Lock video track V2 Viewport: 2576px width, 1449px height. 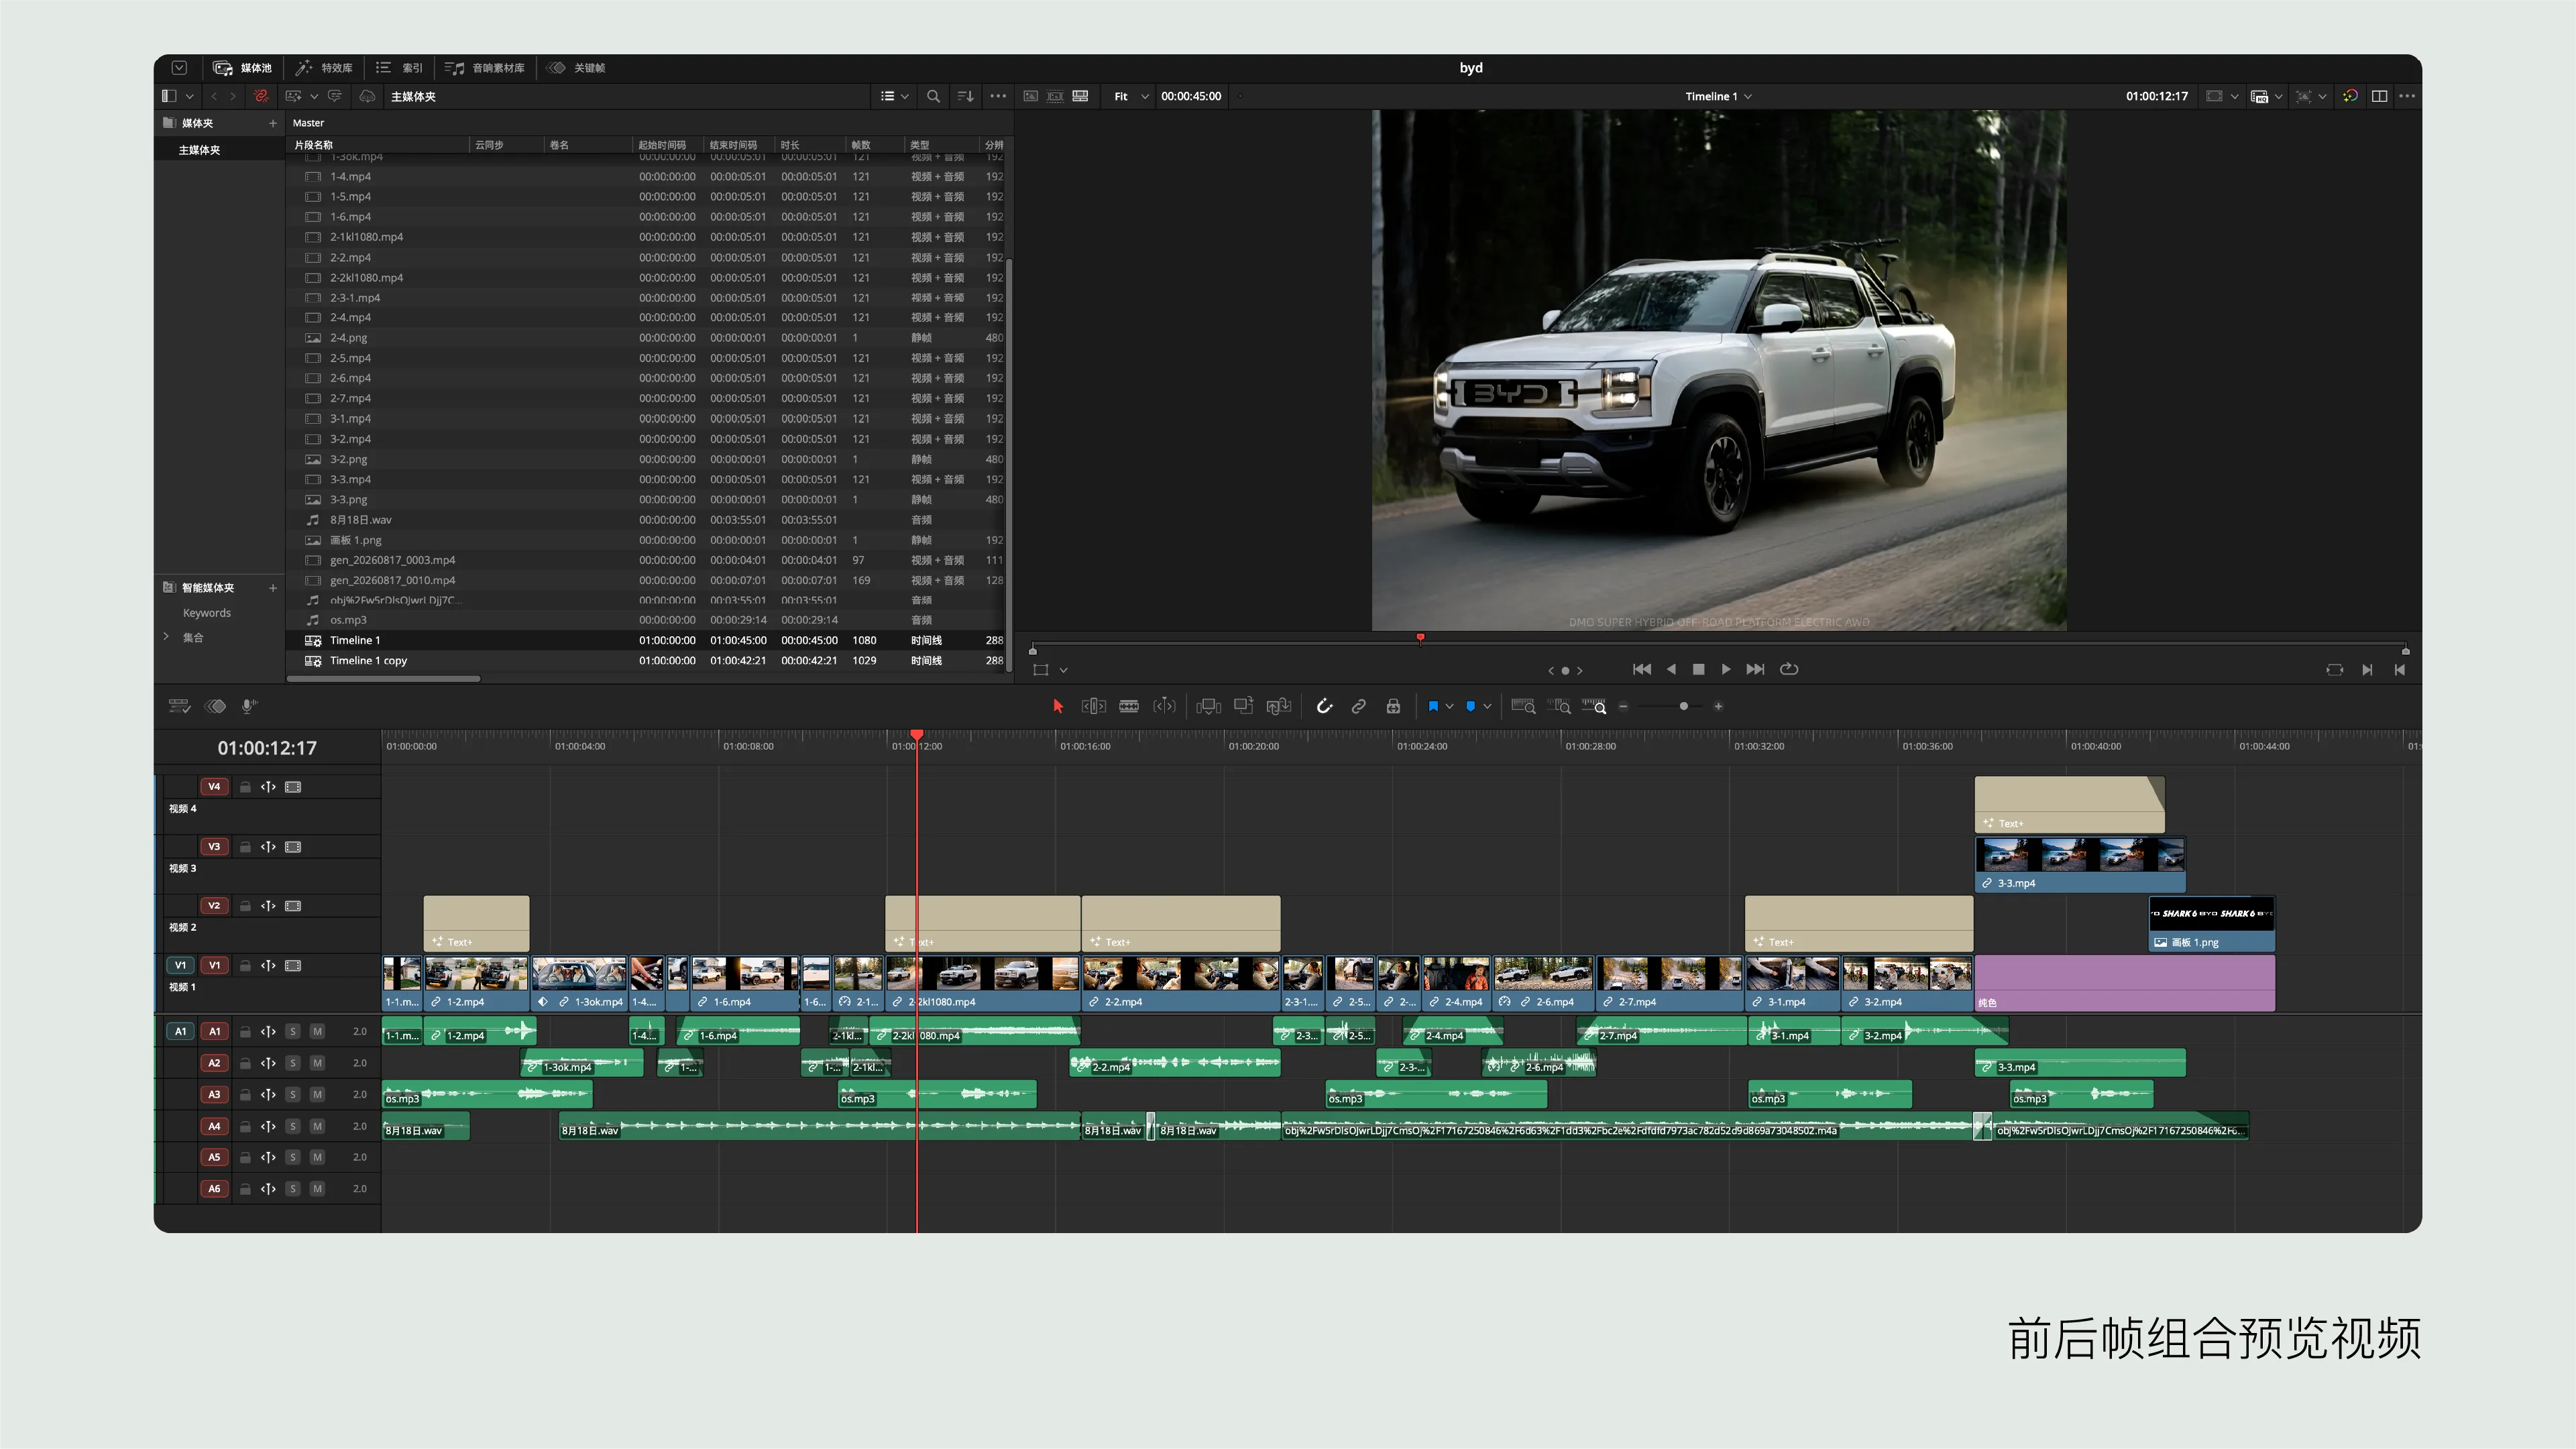click(245, 906)
